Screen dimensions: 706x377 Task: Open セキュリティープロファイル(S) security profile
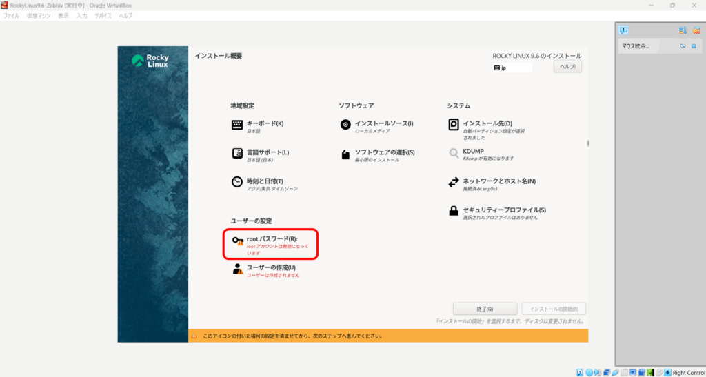click(x=497, y=212)
